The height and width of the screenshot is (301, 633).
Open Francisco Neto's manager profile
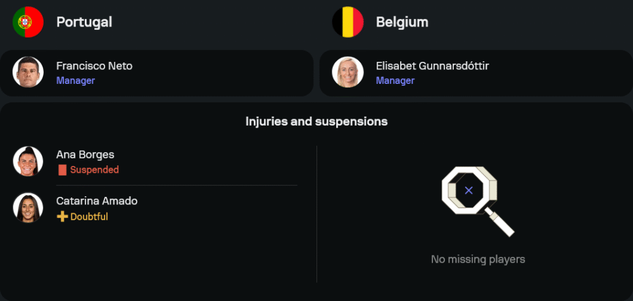coord(94,66)
